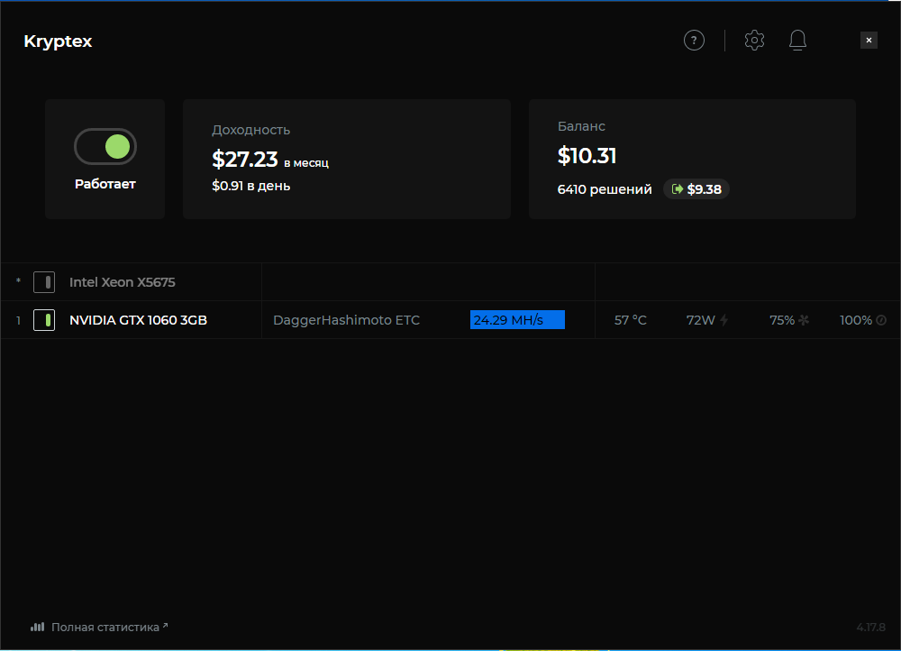
Task: Click the 57 °C temperature value
Action: point(631,320)
